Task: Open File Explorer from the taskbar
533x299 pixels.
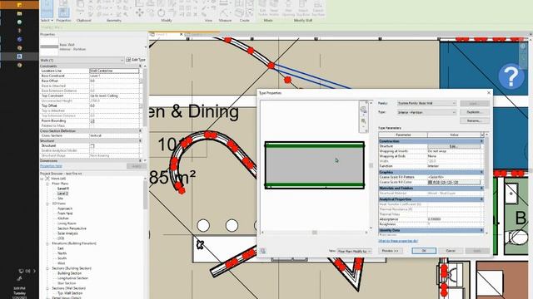Action: pos(19,13)
